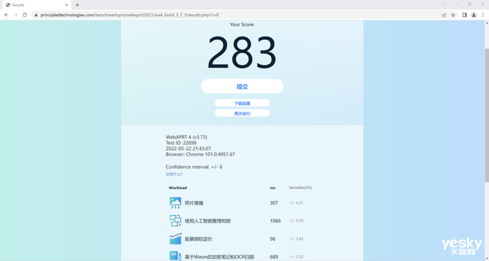The height and width of the screenshot is (261, 489).
Task: Open the tab search dropdown
Action: [x=443, y=4]
